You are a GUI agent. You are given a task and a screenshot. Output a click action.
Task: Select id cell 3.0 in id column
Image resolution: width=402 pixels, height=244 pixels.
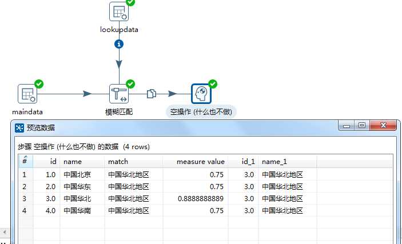46,199
